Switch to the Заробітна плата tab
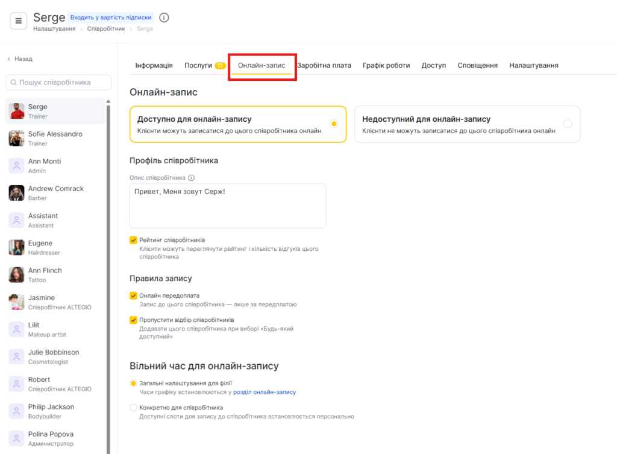 click(x=324, y=65)
